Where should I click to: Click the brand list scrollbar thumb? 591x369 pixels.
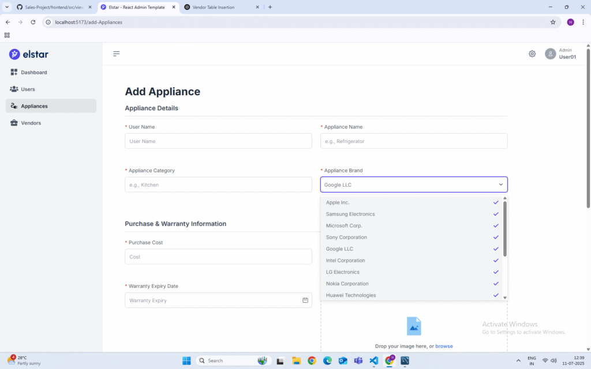[x=504, y=229]
